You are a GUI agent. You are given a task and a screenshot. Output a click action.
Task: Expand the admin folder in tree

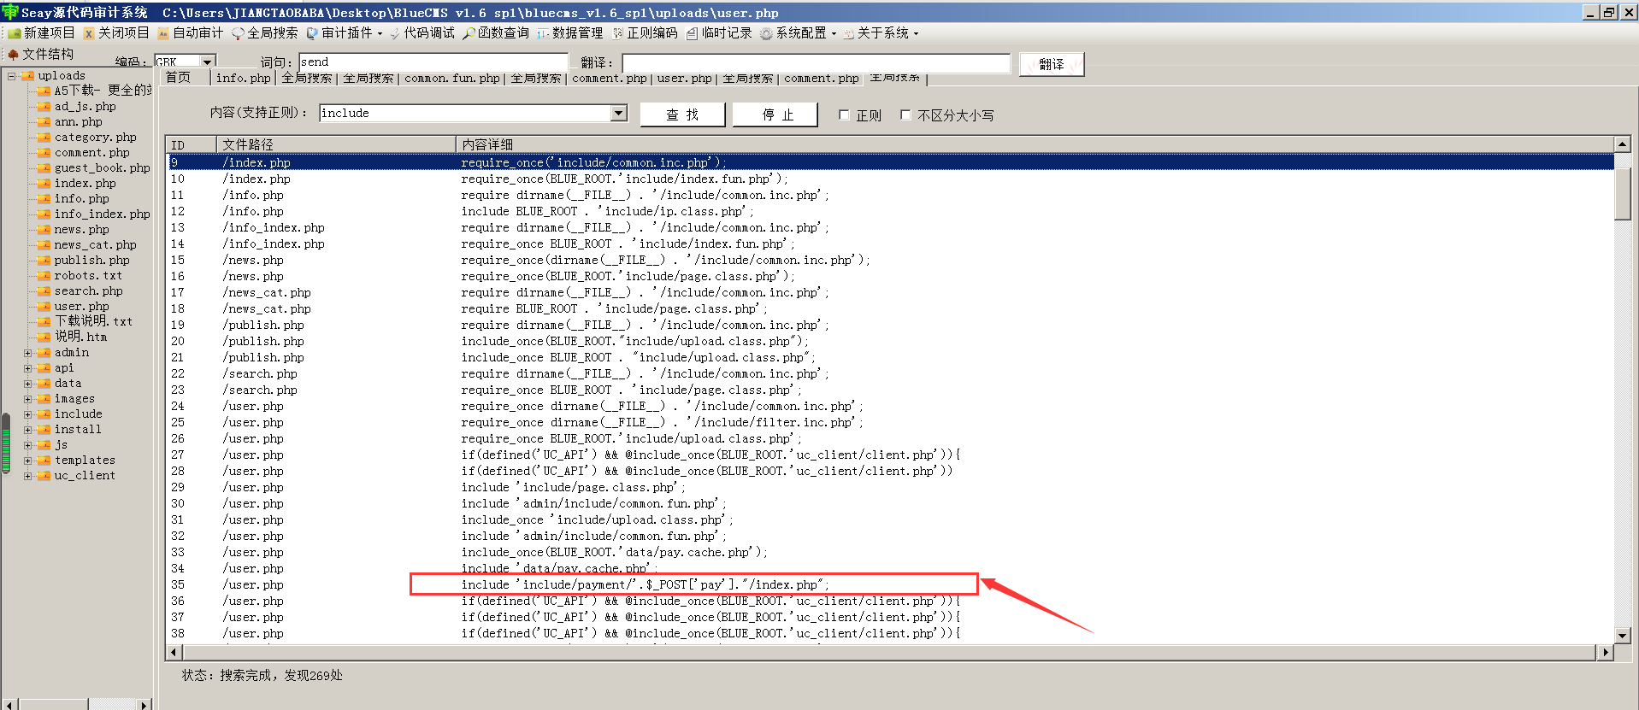(x=28, y=353)
